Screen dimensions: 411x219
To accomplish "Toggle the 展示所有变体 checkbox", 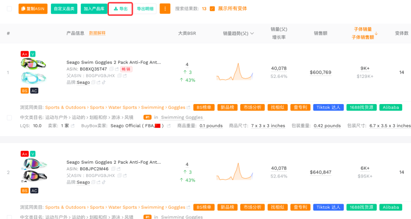I will pyautogui.click(x=212, y=8).
